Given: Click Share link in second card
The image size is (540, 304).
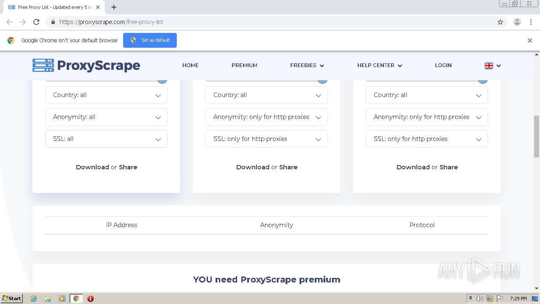Looking at the screenshot, I should pyautogui.click(x=288, y=167).
